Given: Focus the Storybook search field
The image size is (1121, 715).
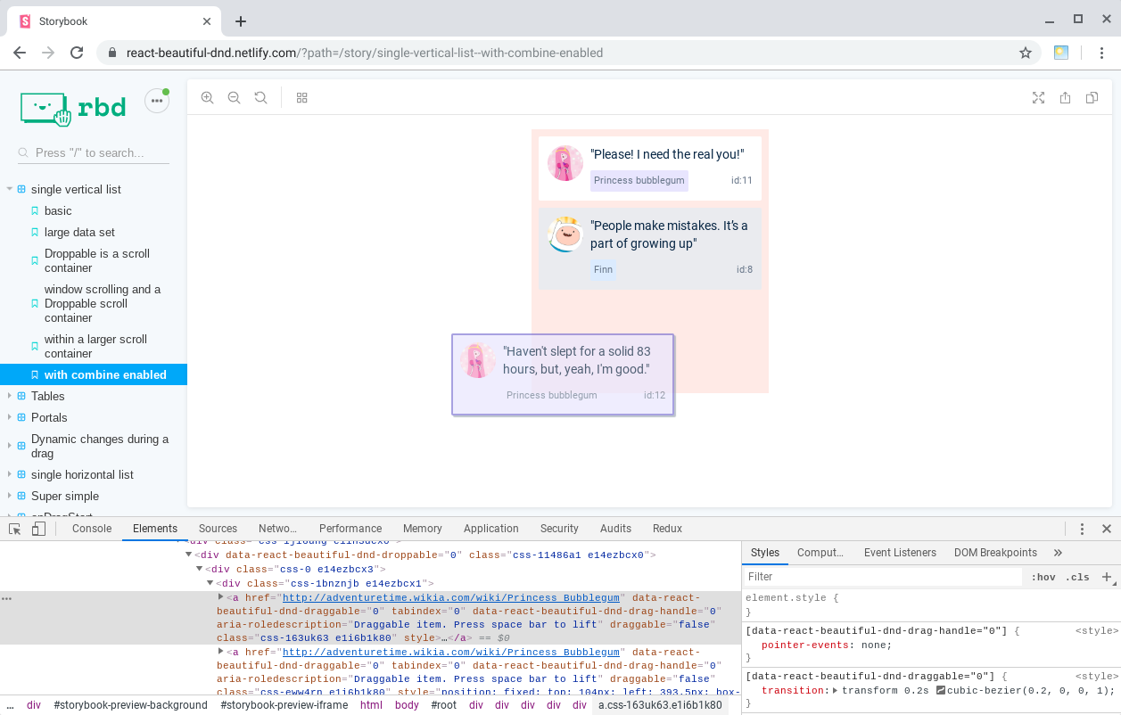Looking at the screenshot, I should (94, 152).
